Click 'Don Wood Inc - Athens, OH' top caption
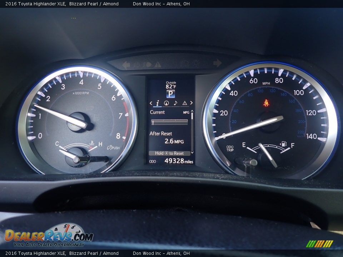343x257 pixels. (x=161, y=4)
